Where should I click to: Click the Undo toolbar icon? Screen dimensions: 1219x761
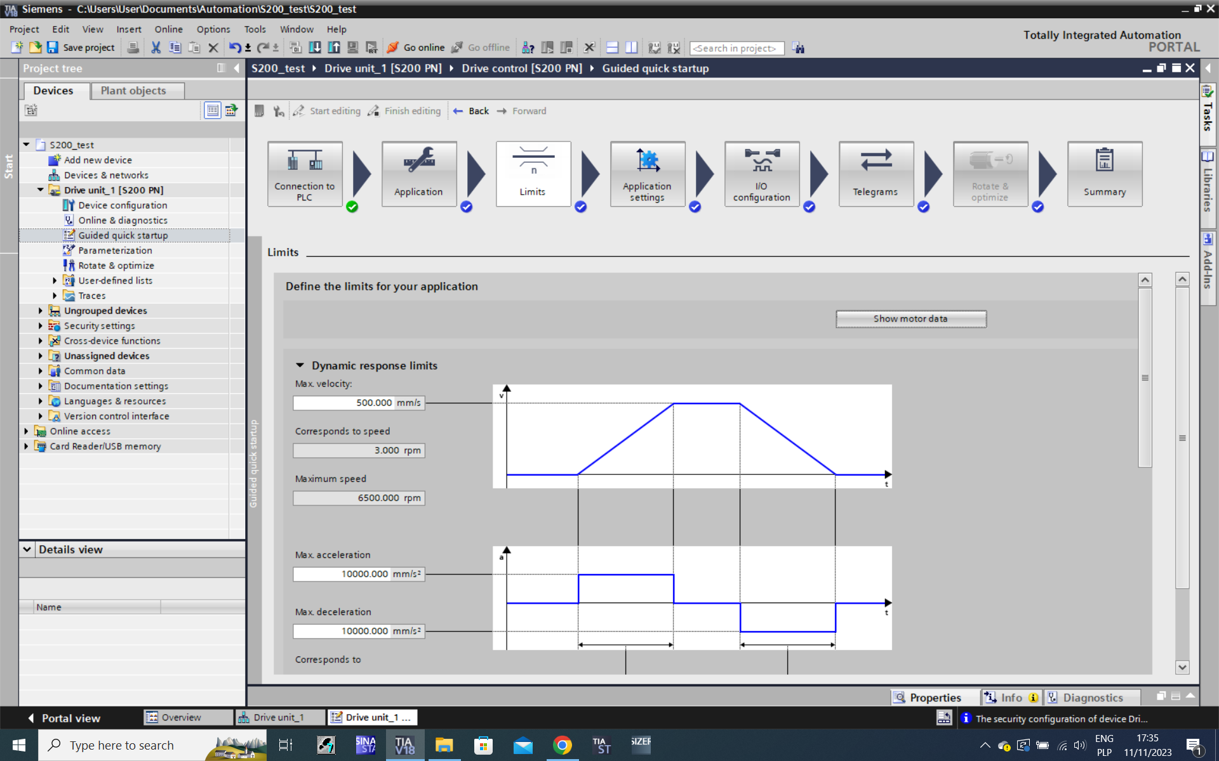(x=234, y=48)
